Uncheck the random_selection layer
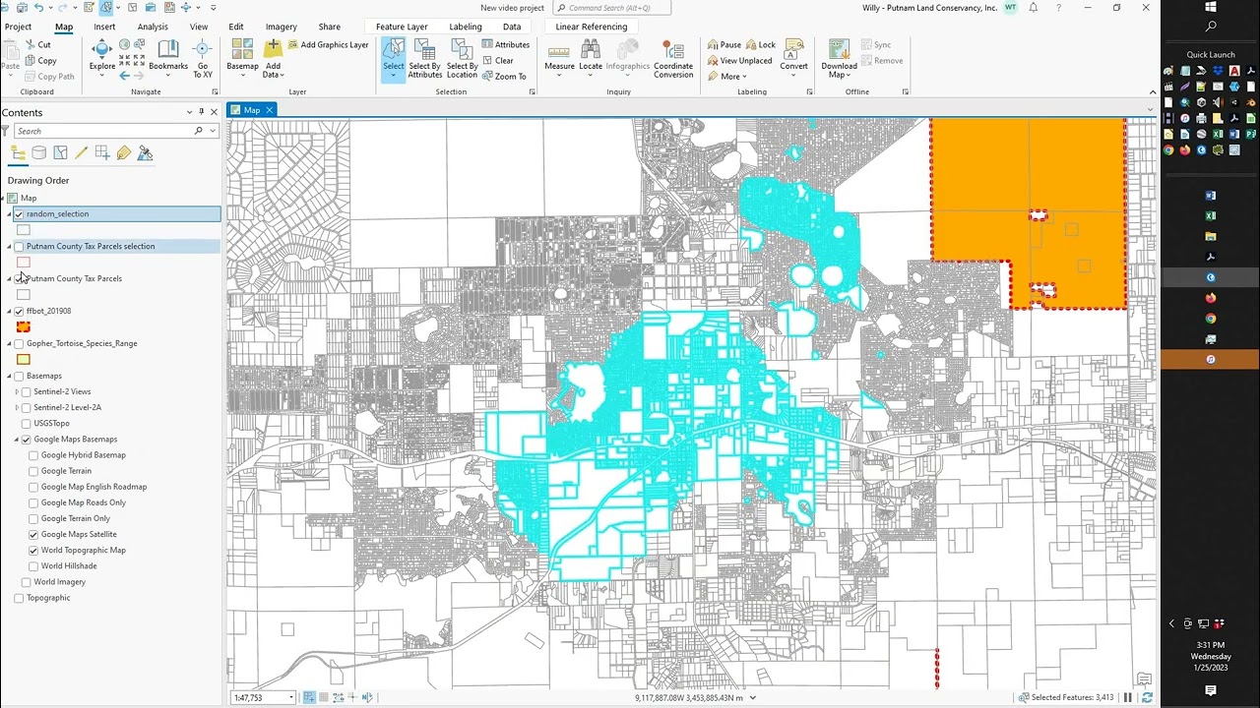Screen dimensions: 1260x708 pyautogui.click(x=19, y=214)
